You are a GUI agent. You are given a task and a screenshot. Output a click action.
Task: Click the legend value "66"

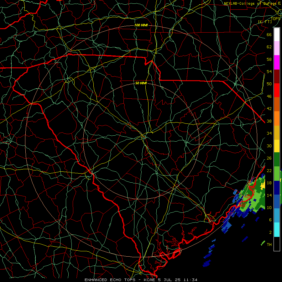pos(269,34)
